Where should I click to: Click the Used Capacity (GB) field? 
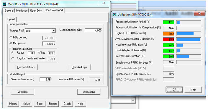[x=94, y=30]
